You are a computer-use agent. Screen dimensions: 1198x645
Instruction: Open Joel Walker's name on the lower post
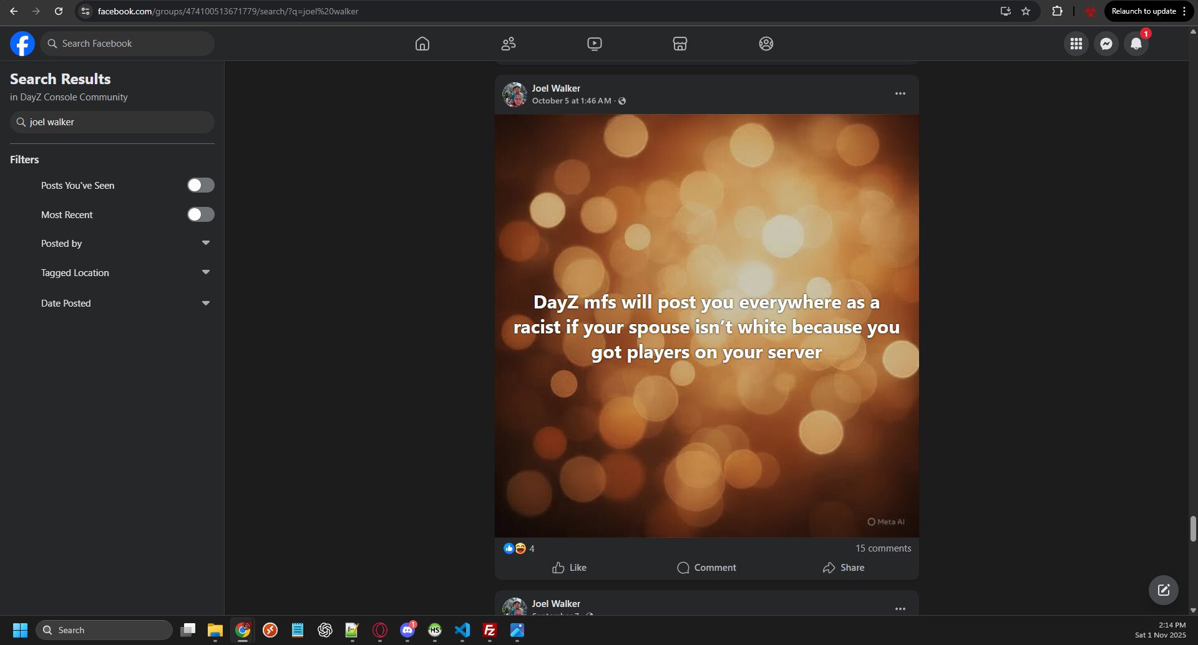[x=556, y=604]
